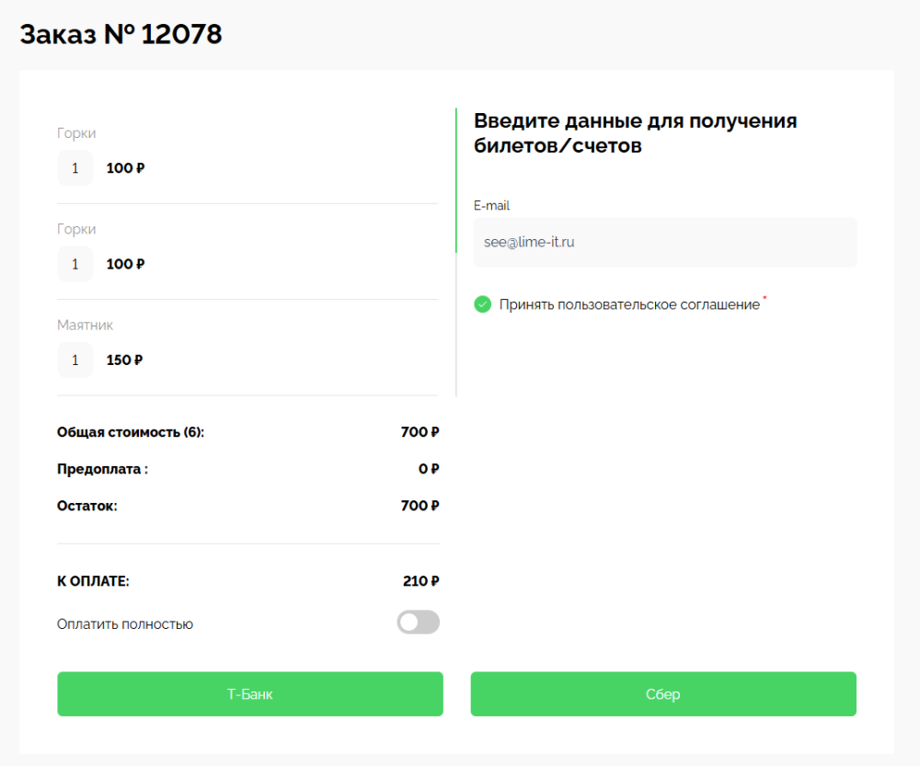920x766 pixels.
Task: Enable the "Оплатить полностью" switch
Action: [x=418, y=623]
